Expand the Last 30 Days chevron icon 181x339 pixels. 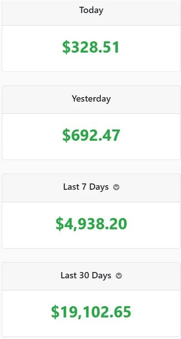coord(119,276)
